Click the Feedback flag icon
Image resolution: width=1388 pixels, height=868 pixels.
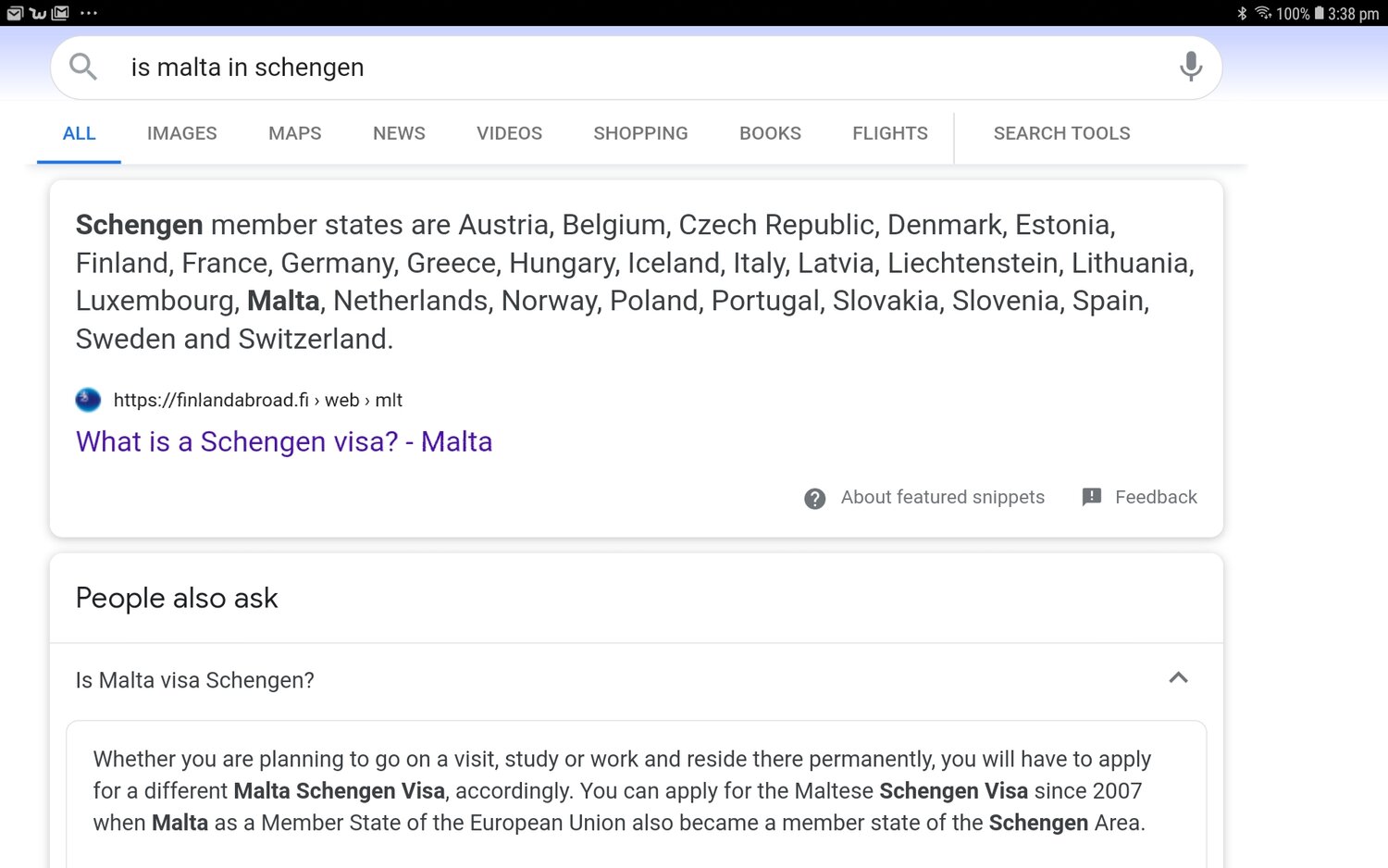click(1092, 497)
